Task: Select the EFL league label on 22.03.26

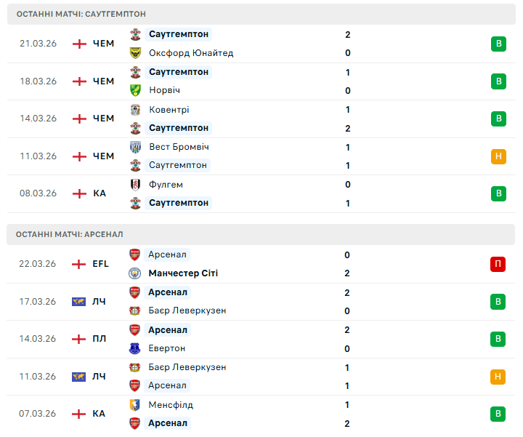Action: click(101, 264)
